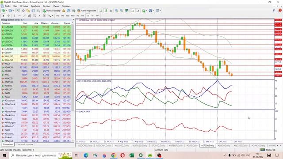This screenshot has height=159, width=283.
Task: Close the Market Watch panel
Action: 73,19
